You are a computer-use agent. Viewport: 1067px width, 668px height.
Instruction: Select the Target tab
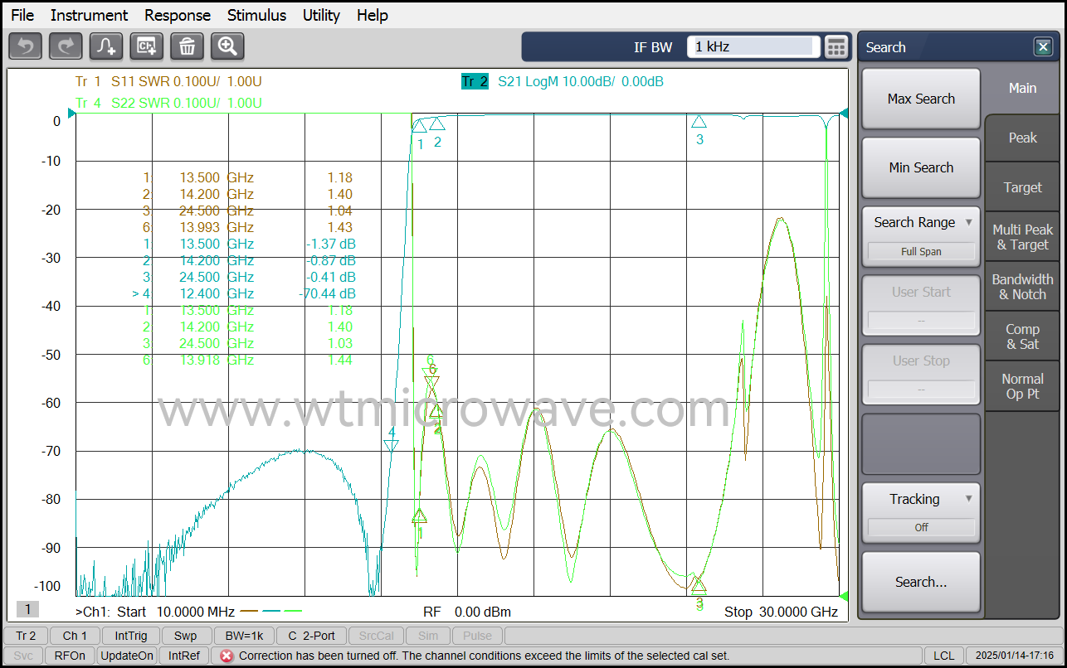[x=1022, y=187]
